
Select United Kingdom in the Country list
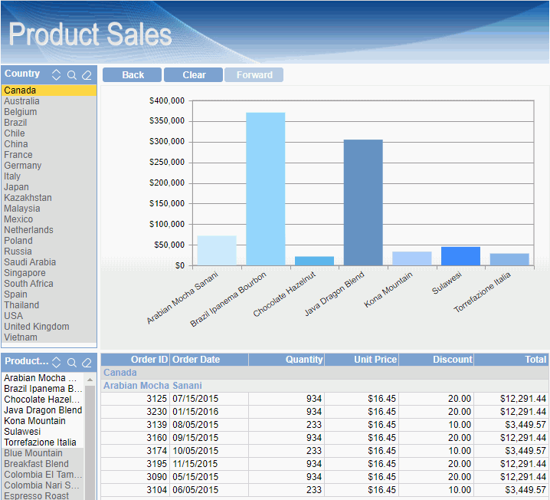coord(37,327)
